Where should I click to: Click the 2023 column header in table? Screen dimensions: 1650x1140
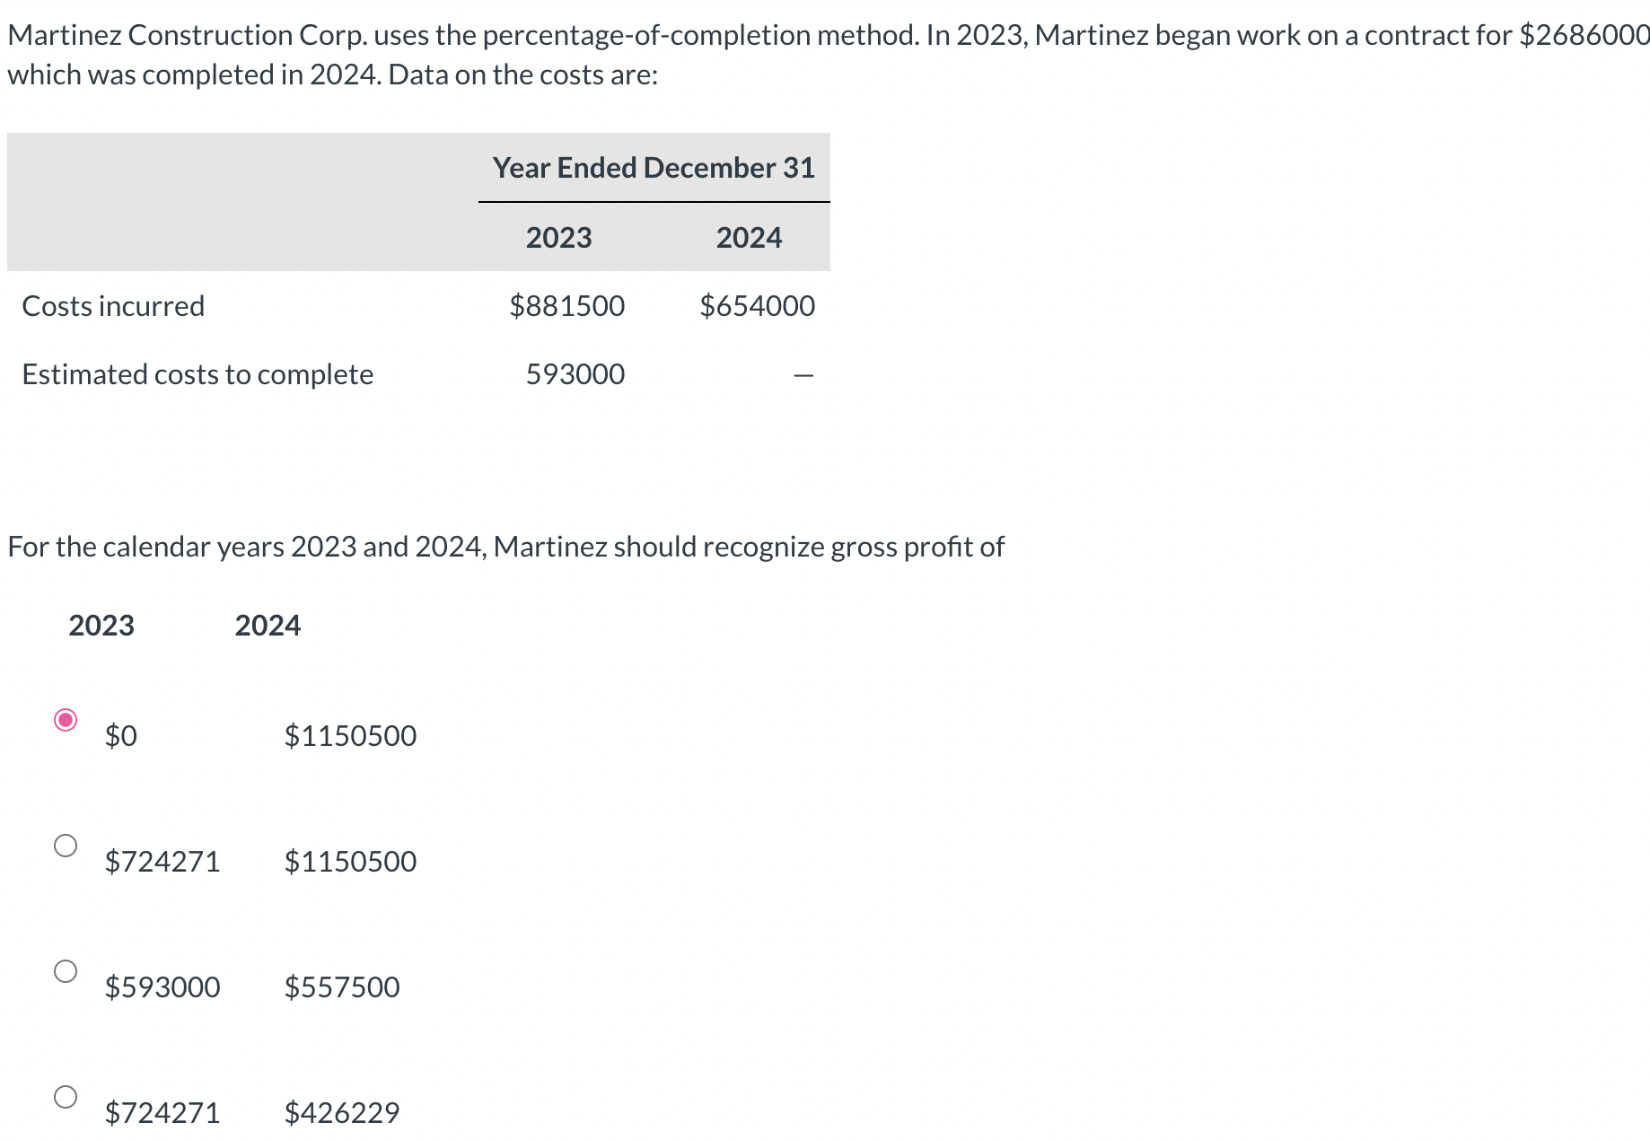coord(558,237)
